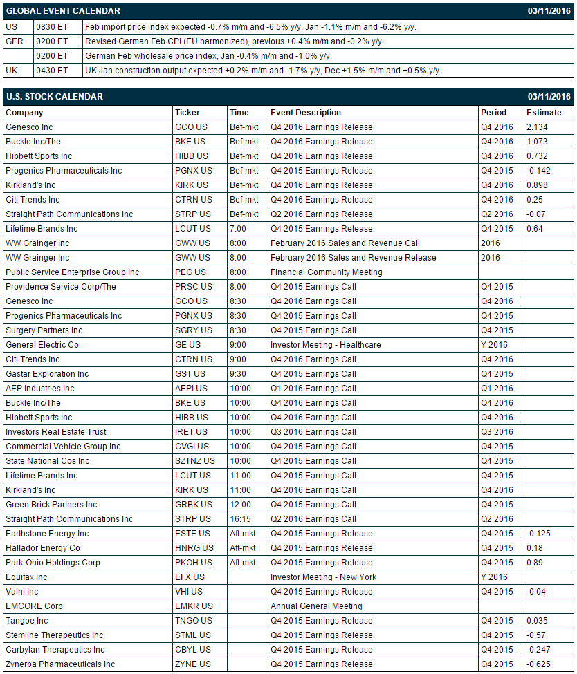Click the Estimate column header

coord(544,113)
